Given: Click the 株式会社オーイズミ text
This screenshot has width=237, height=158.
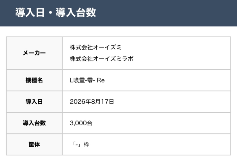Looking at the screenshot, I should click(x=95, y=48).
